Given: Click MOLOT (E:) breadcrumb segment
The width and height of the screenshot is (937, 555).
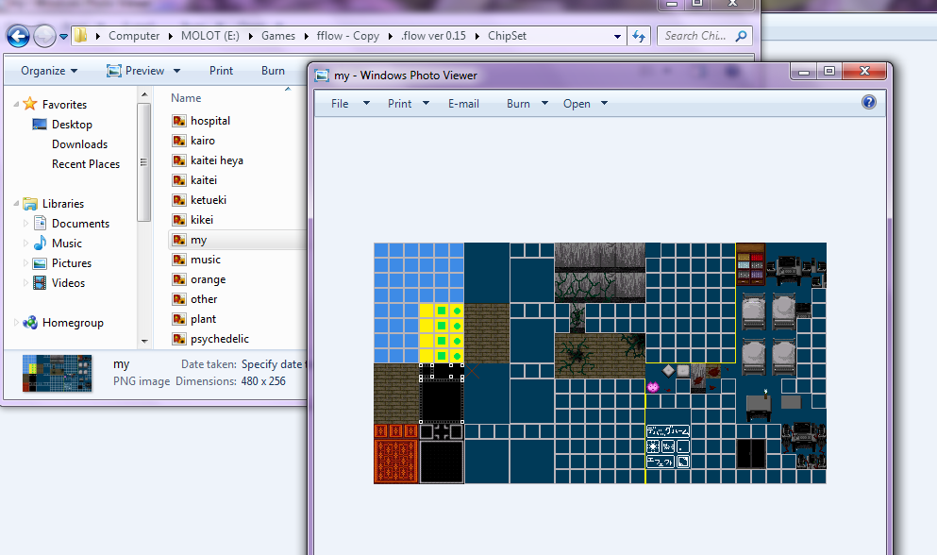Looking at the screenshot, I should coord(209,36).
